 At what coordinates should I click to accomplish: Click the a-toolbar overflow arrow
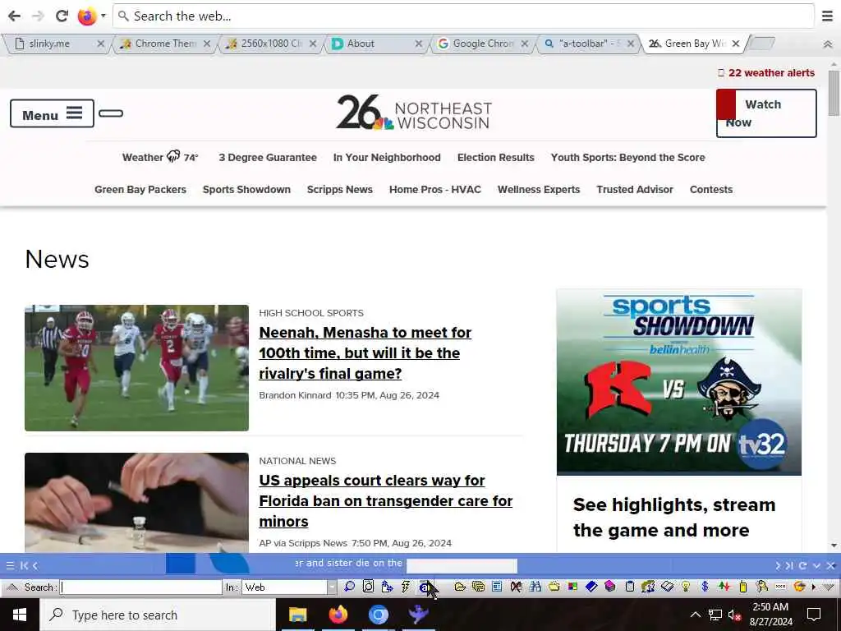point(814,587)
